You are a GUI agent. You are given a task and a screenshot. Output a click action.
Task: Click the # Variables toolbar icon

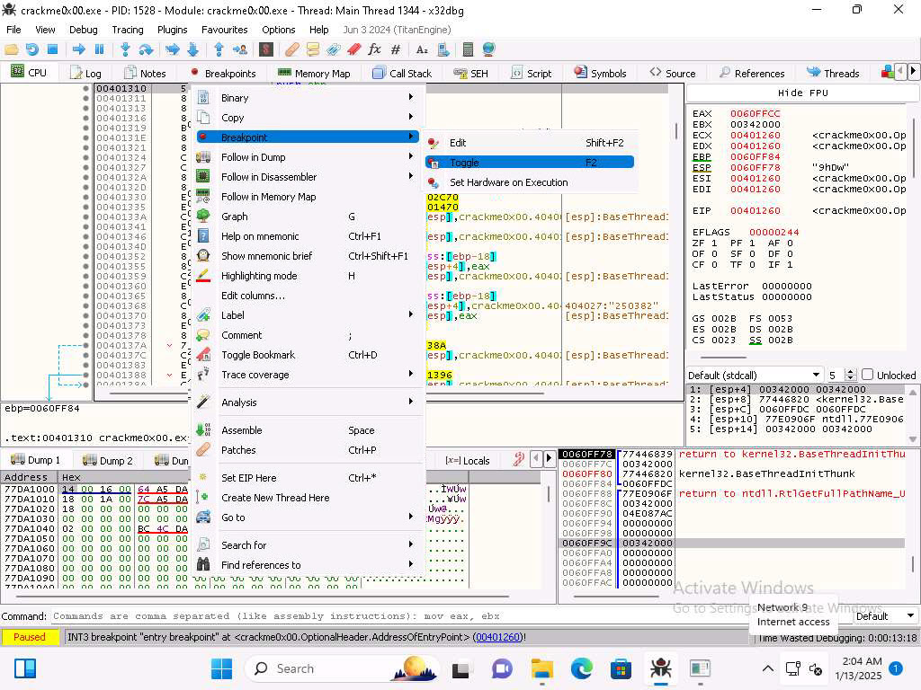396,49
